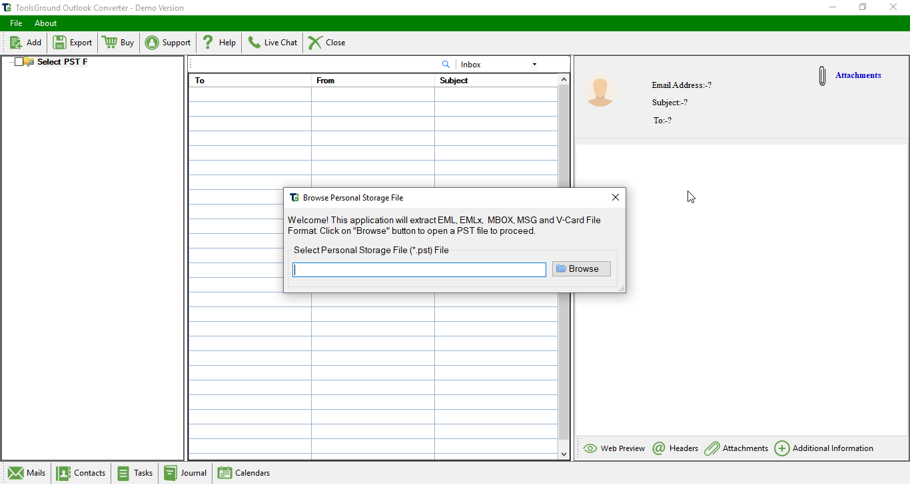Open Support from the toolbar

click(x=167, y=43)
